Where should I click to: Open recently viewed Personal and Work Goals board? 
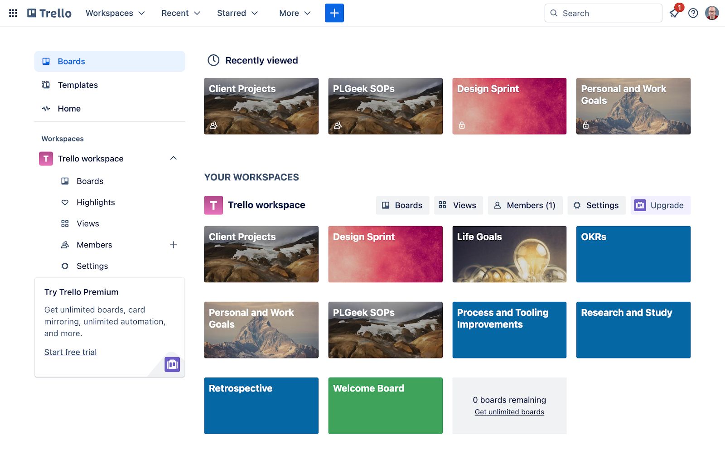tap(633, 106)
